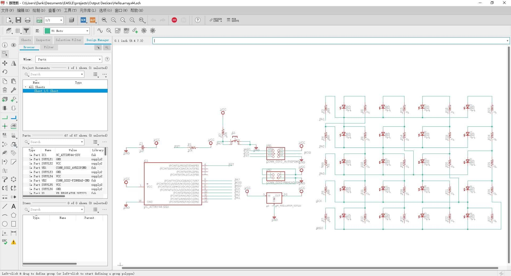Open Project Documents list options dropdown
The width and height of the screenshot is (511, 276).
coord(96,75)
